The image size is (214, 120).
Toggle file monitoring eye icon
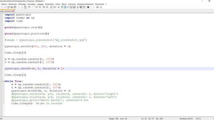[x=84, y=7]
